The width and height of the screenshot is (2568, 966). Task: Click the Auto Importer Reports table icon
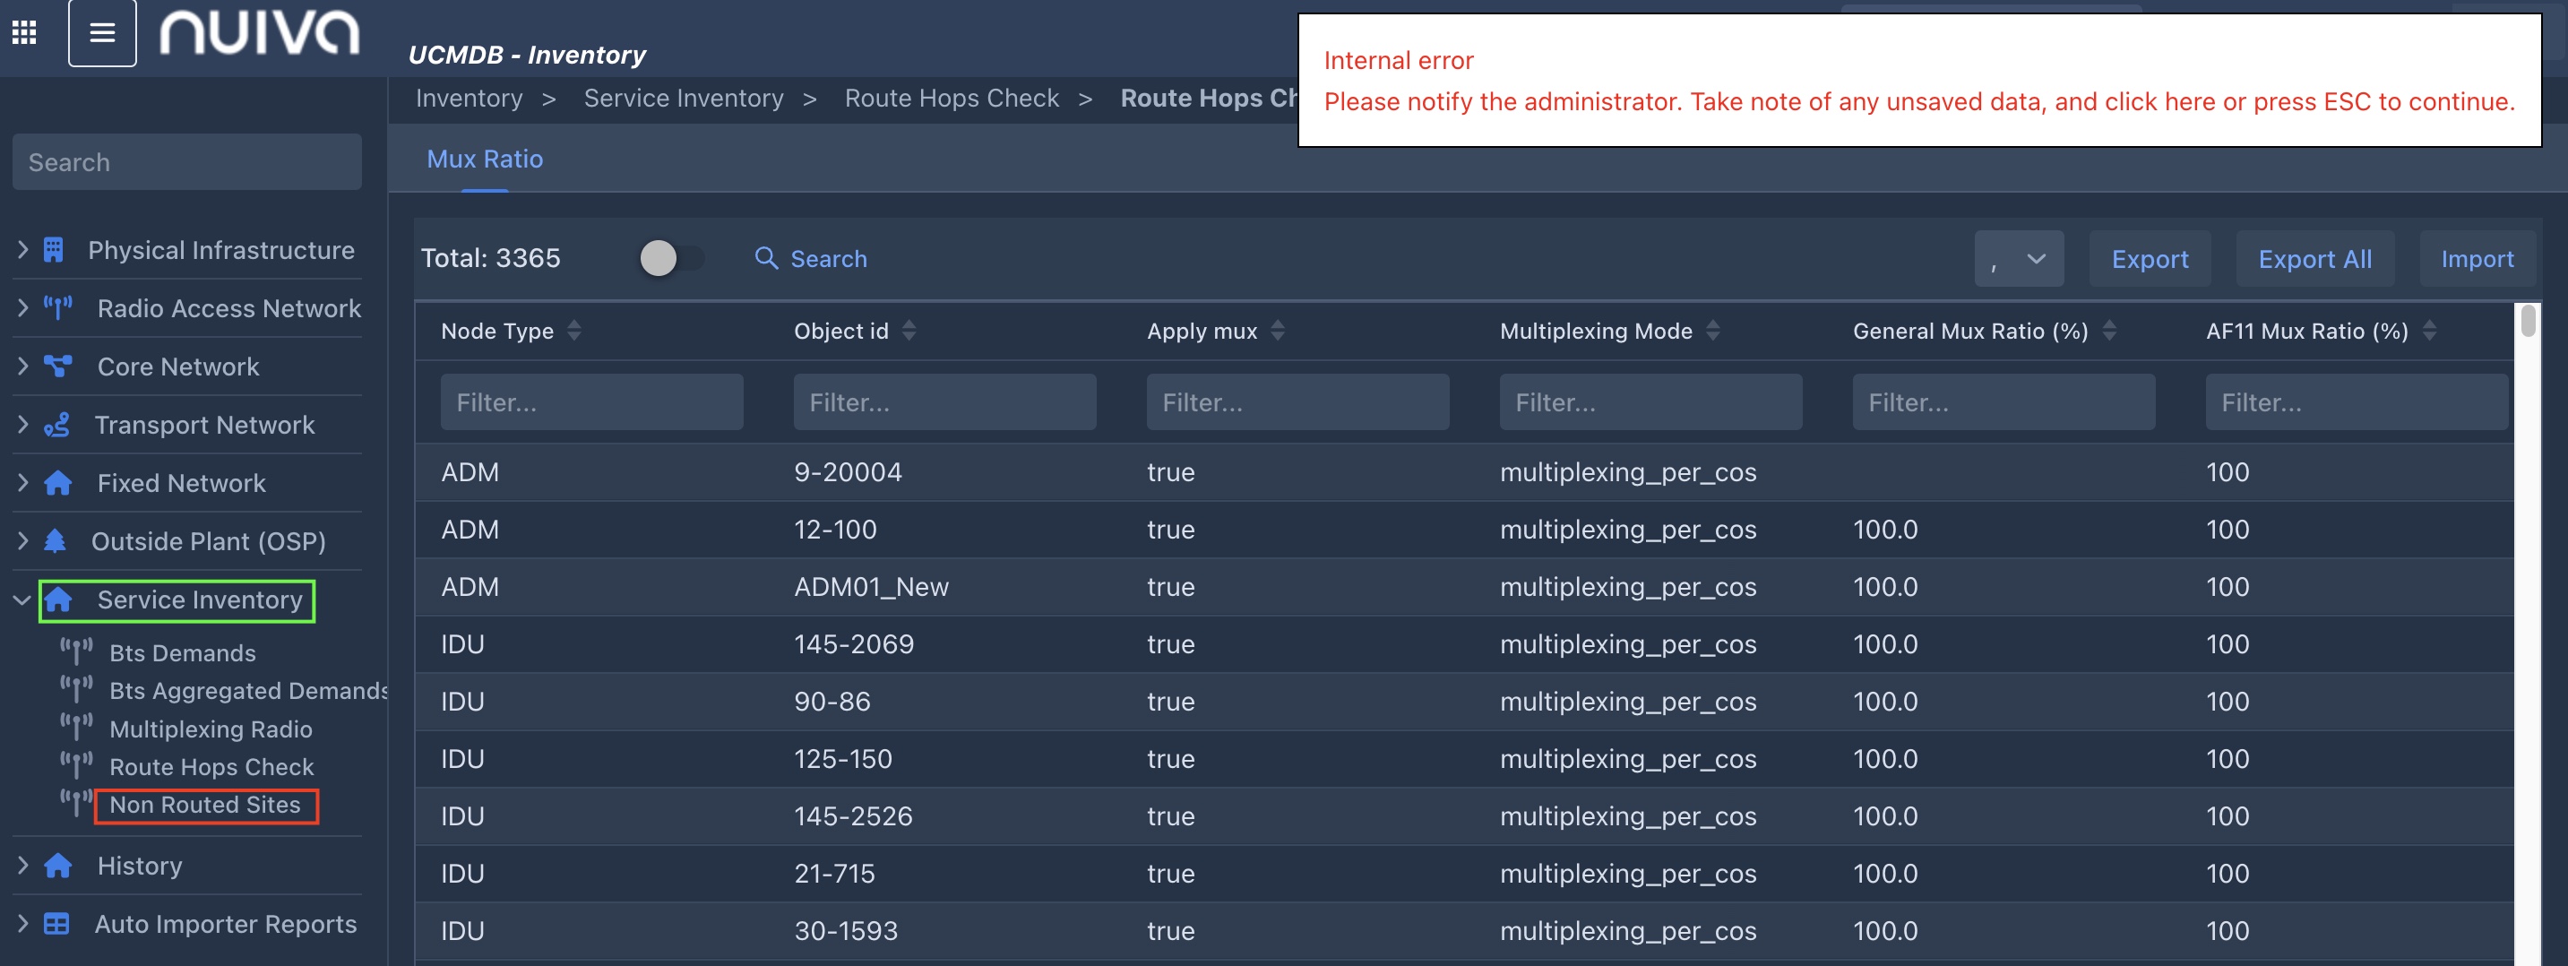pos(56,924)
